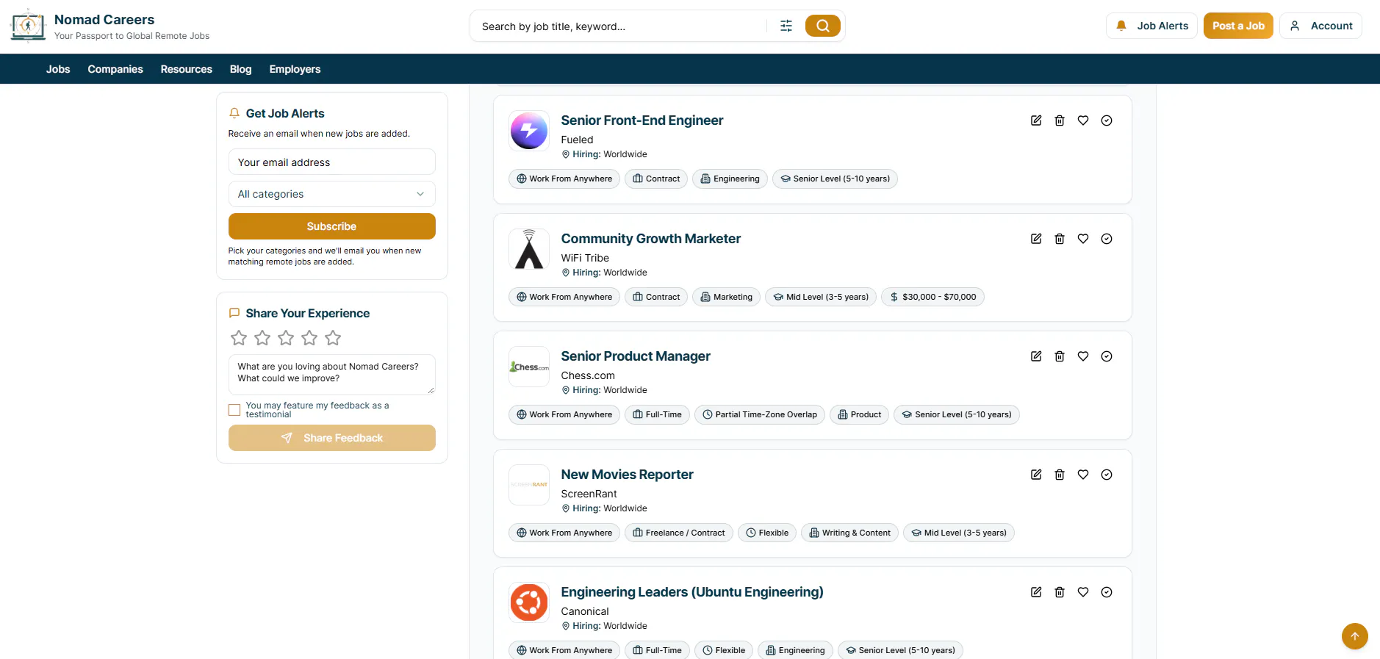
Task: Check the feature feedback as testimonial box
Action: [234, 410]
